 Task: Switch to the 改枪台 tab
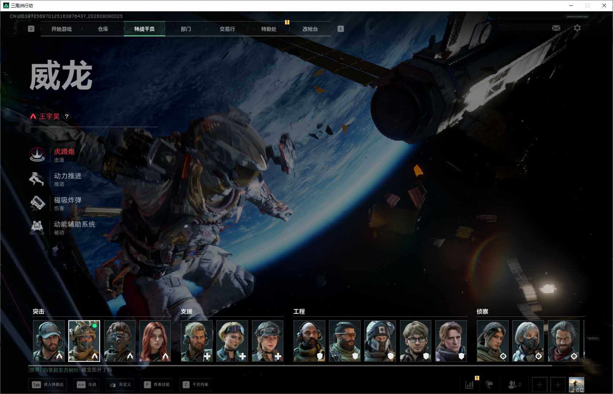pyautogui.click(x=310, y=29)
